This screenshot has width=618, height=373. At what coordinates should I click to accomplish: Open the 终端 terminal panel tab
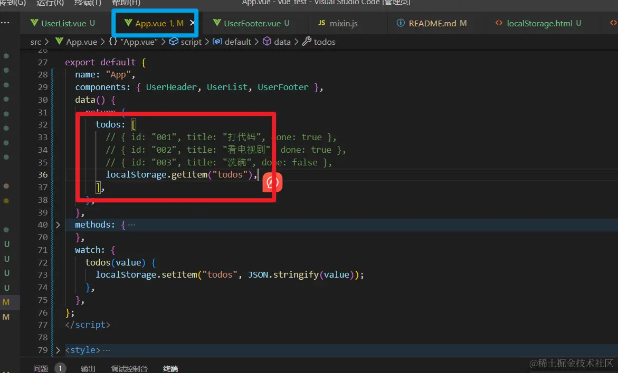click(x=170, y=369)
